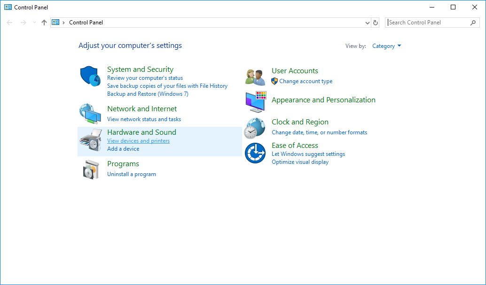Open Appearance and Personalization category
The width and height of the screenshot is (486, 285).
[x=323, y=100]
